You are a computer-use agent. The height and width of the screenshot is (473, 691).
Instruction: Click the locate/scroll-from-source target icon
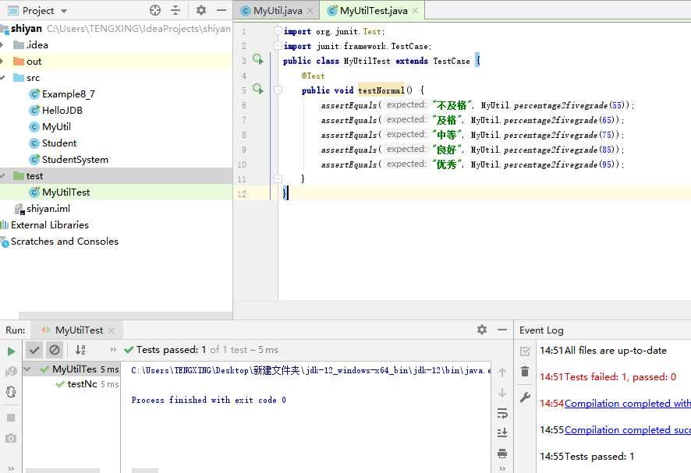155,10
